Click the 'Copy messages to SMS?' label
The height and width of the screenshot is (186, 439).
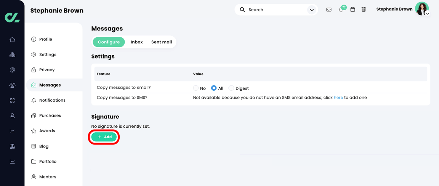pyautogui.click(x=123, y=98)
